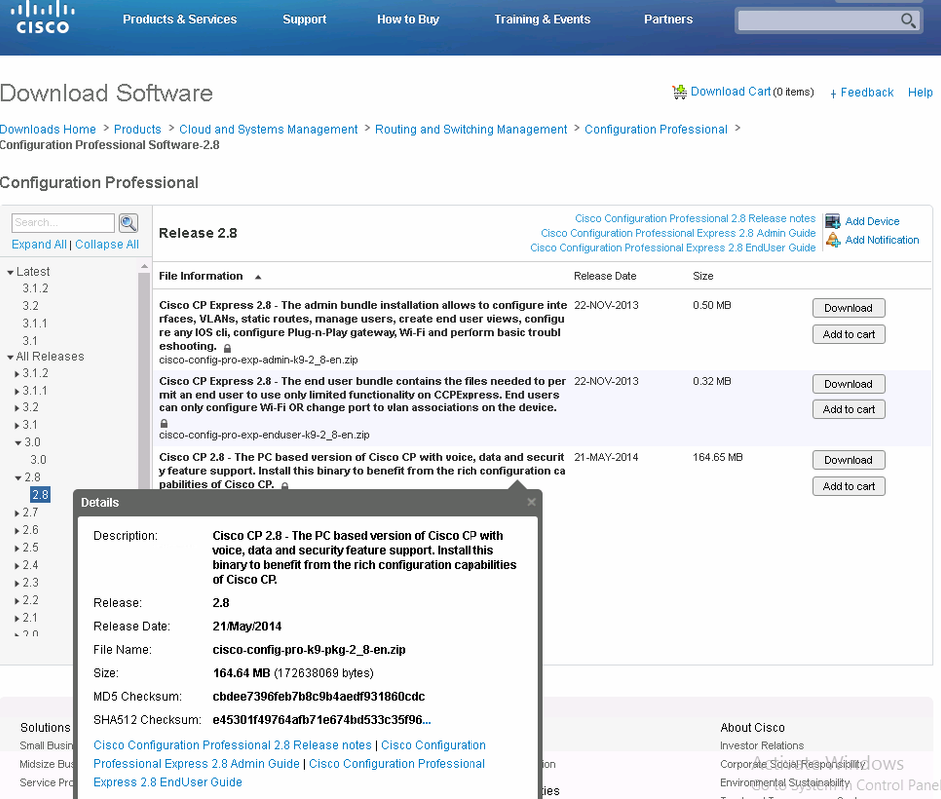Select the 3.0 child release item
The width and height of the screenshot is (941, 799).
pos(38,460)
